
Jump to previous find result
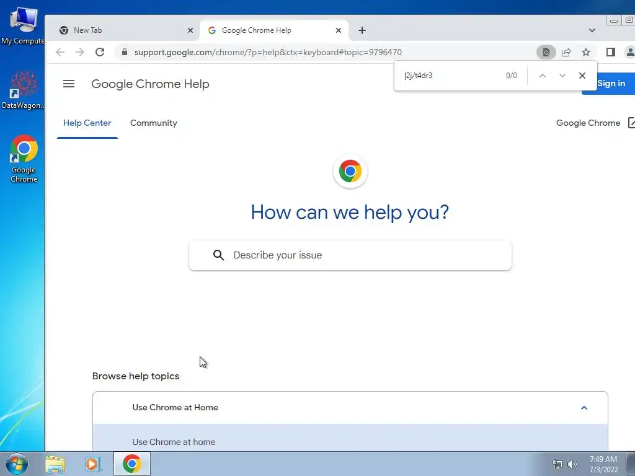[x=543, y=76]
